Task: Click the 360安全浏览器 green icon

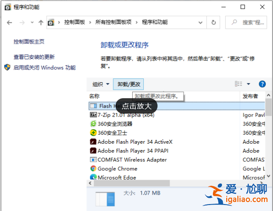Action: tap(93, 124)
